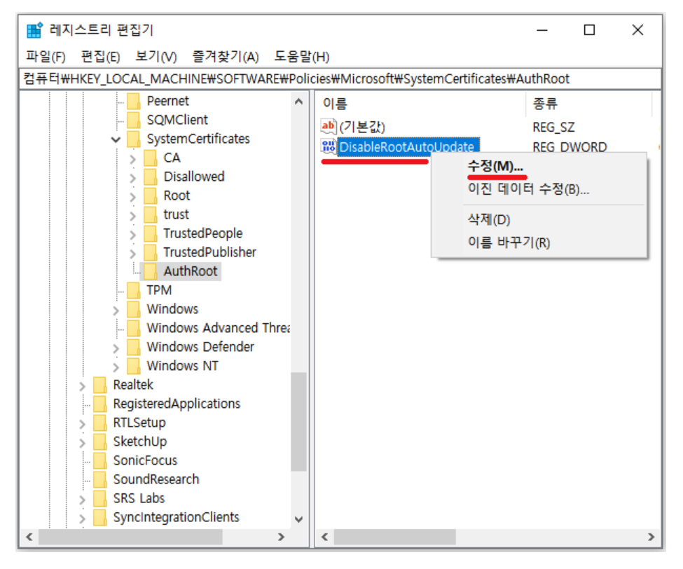Choose 삭제(D) from context menu

(x=489, y=219)
